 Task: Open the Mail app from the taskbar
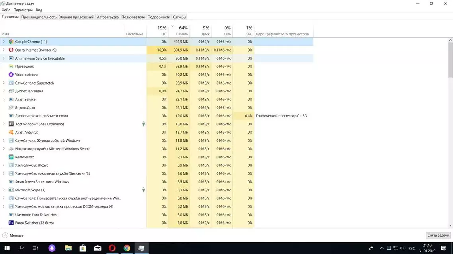point(98,248)
